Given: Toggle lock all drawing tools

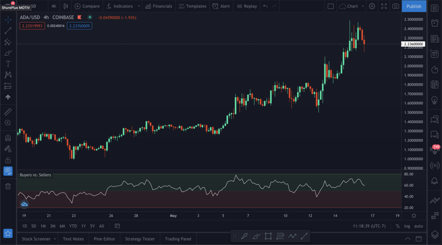Looking at the screenshot, I should pos(8,160).
